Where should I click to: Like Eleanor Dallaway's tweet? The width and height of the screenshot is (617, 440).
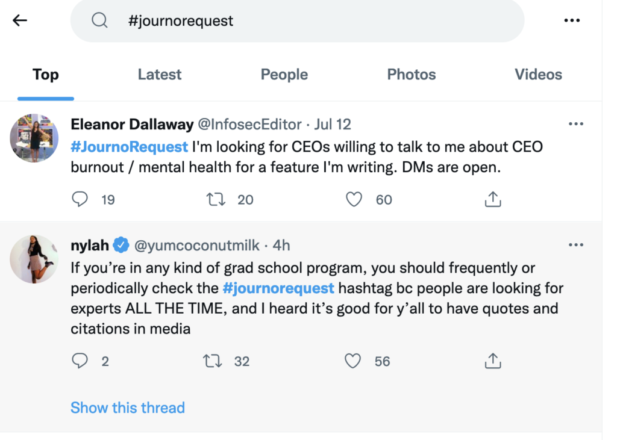[354, 199]
